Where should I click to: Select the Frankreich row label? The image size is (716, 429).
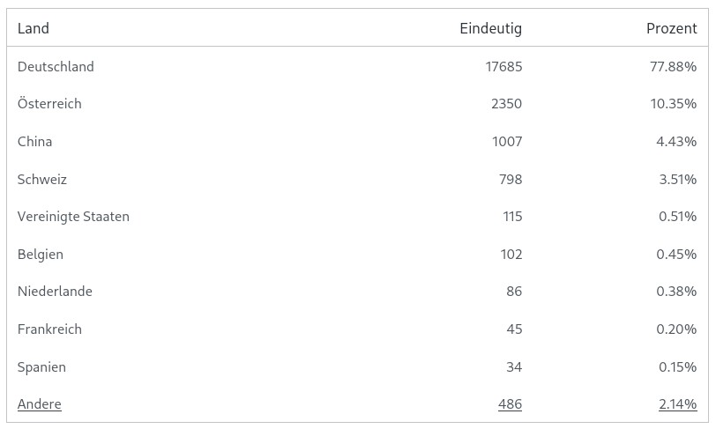click(49, 329)
